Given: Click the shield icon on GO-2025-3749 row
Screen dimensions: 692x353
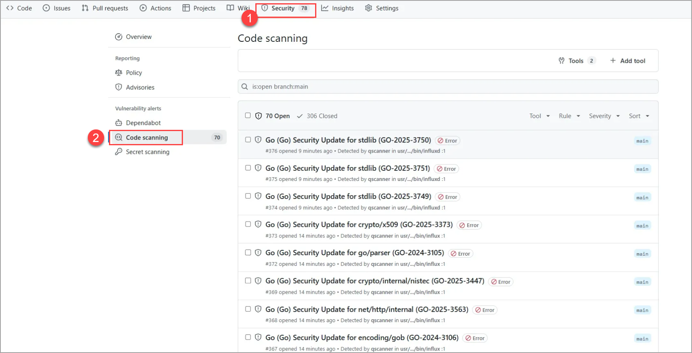Looking at the screenshot, I should point(258,196).
